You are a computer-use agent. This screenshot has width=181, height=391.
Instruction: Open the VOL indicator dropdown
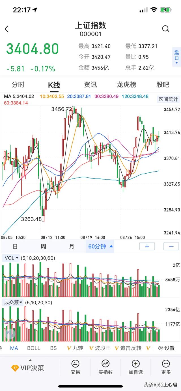click(x=11, y=258)
